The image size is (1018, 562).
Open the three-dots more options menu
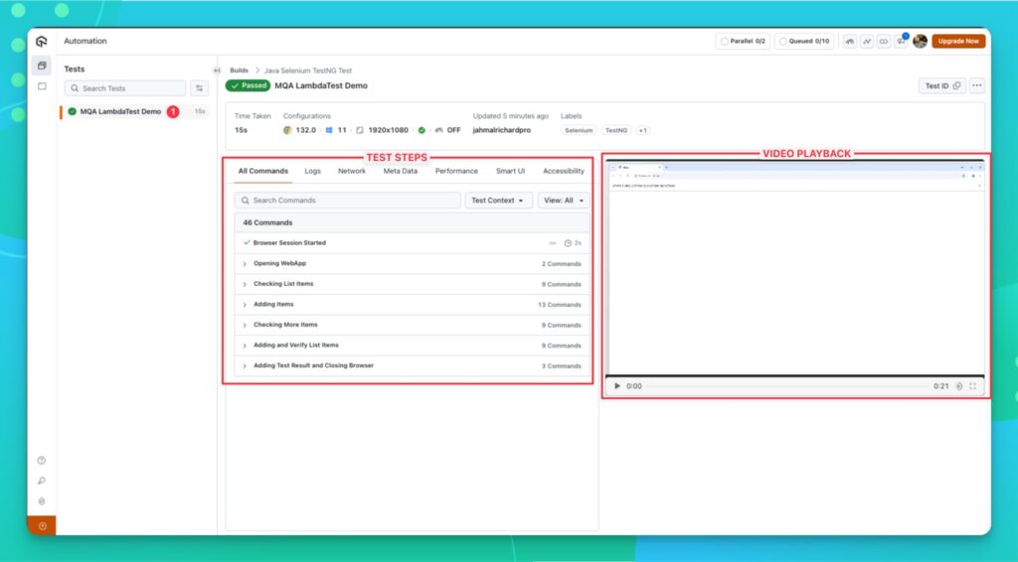pyautogui.click(x=977, y=85)
